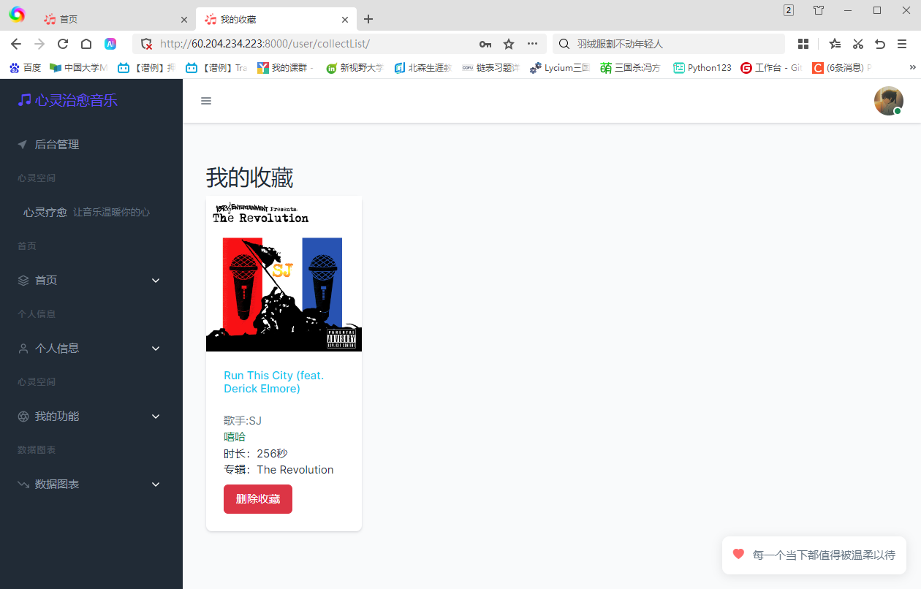Close the 我的收藏 tab
This screenshot has height=589, width=921.
coord(345,20)
